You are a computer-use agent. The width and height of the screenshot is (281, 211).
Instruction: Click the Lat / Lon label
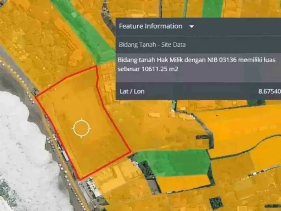[x=132, y=91]
